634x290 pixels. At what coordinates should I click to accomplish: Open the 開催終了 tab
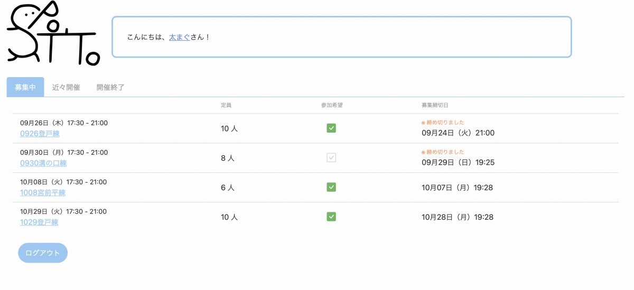click(x=110, y=87)
